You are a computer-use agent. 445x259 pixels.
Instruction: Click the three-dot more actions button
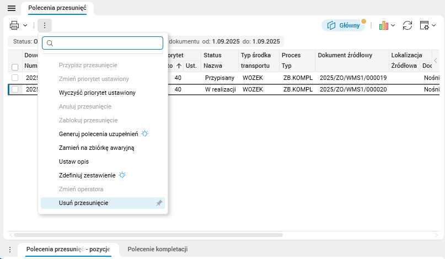(45, 25)
